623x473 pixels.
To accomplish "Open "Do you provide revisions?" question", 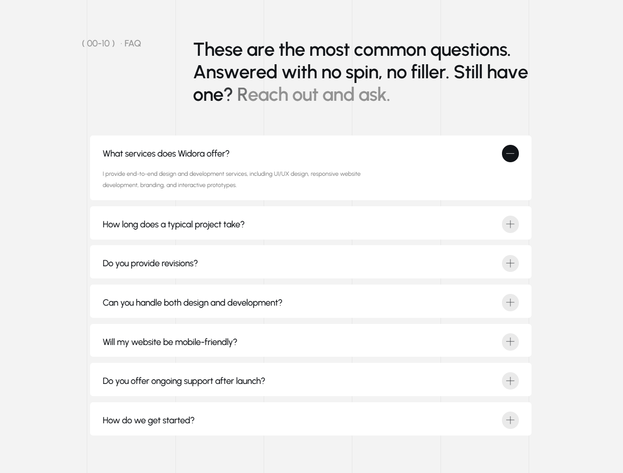I will pyautogui.click(x=150, y=263).
